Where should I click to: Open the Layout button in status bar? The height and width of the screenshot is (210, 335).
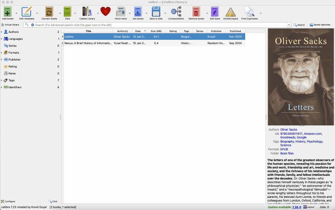309,207
